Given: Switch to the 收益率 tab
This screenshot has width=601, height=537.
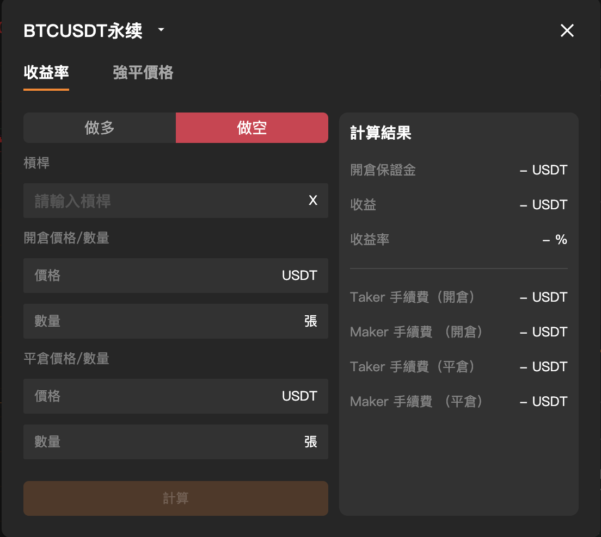Looking at the screenshot, I should [46, 72].
